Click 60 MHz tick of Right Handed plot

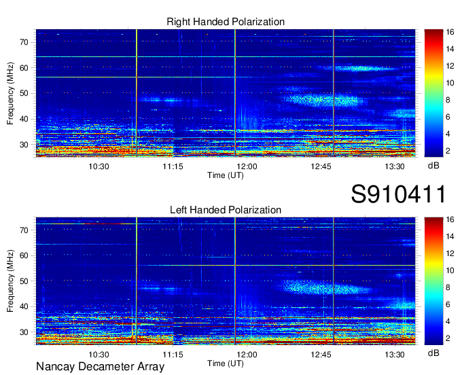[24, 68]
